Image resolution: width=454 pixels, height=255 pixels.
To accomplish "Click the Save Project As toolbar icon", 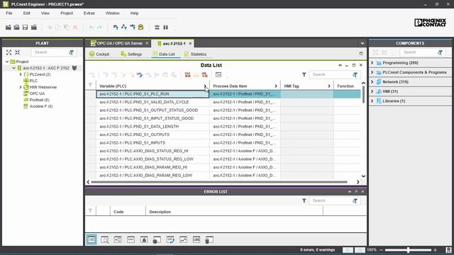I will (x=34, y=27).
